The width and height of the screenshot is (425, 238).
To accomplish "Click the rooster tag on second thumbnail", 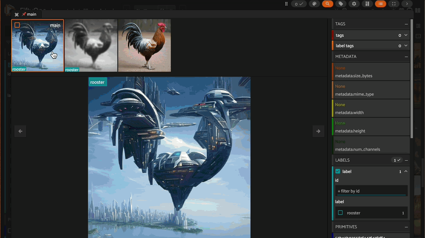I will pyautogui.click(x=72, y=70).
